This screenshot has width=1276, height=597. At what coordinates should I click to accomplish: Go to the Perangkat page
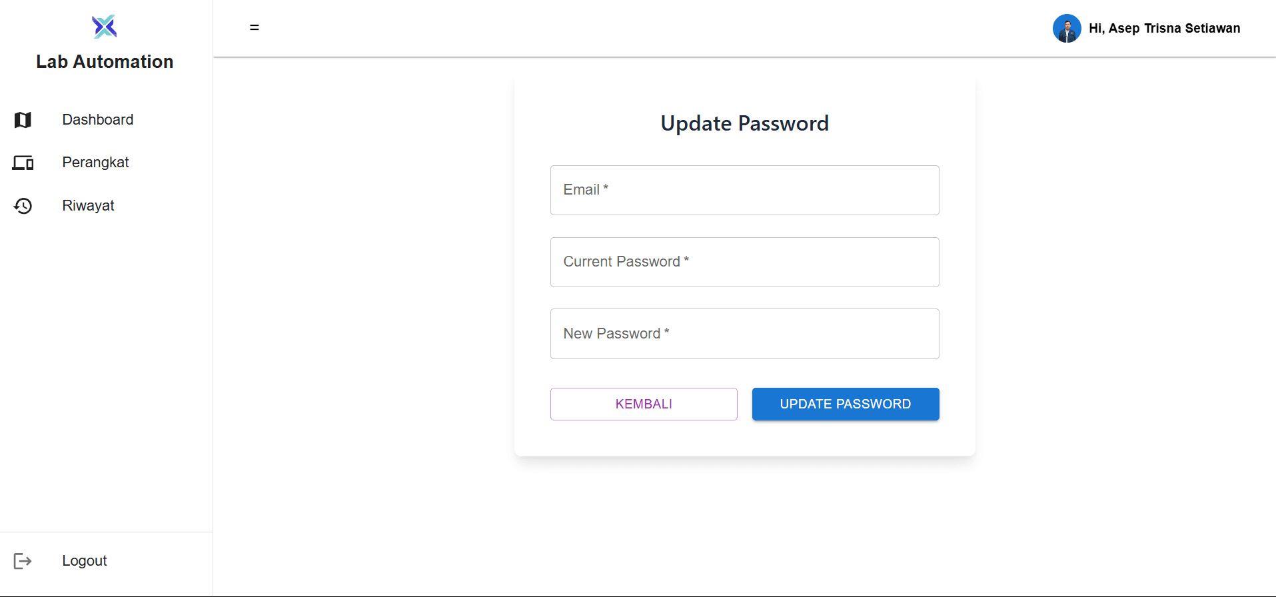click(x=95, y=163)
